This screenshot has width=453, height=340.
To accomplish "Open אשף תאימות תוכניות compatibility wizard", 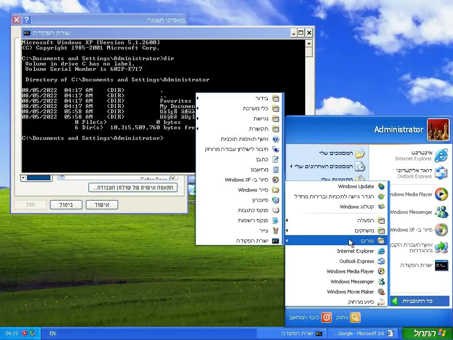I will coord(239,139).
